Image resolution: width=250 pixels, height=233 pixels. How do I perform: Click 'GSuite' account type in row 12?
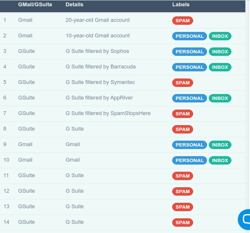pyautogui.click(x=27, y=191)
